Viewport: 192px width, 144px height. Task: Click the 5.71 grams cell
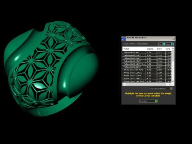click(151, 67)
